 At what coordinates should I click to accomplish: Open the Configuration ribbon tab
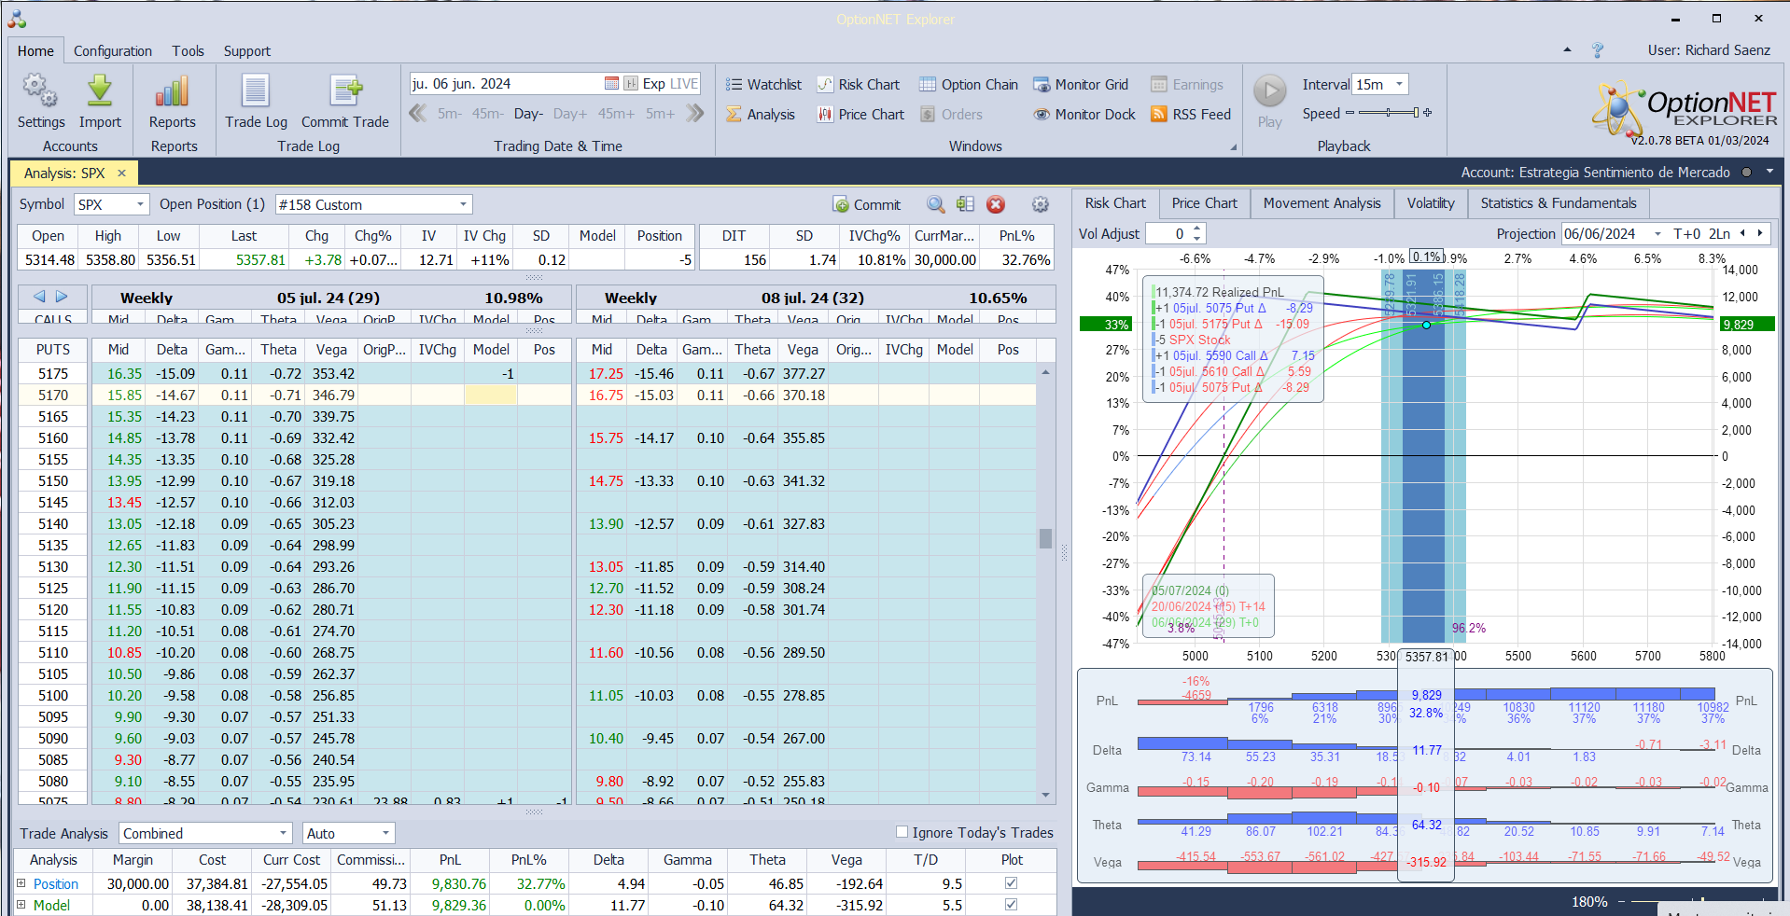[112, 51]
